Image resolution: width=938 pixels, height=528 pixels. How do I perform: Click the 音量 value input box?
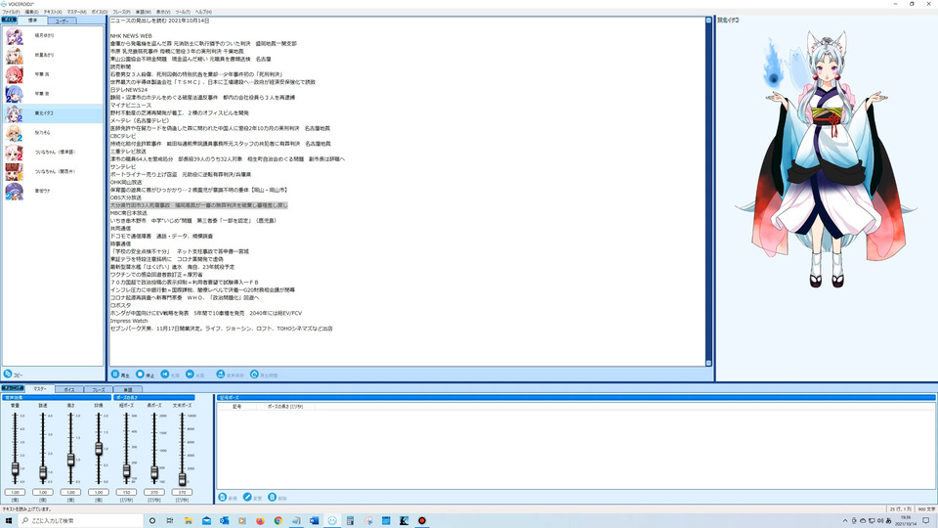click(x=15, y=492)
